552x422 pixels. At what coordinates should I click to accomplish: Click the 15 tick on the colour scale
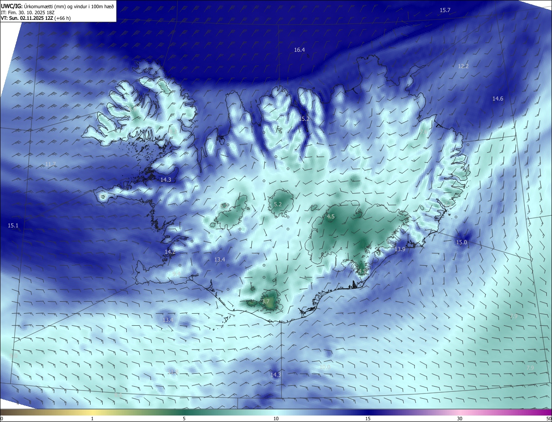tap(368, 419)
